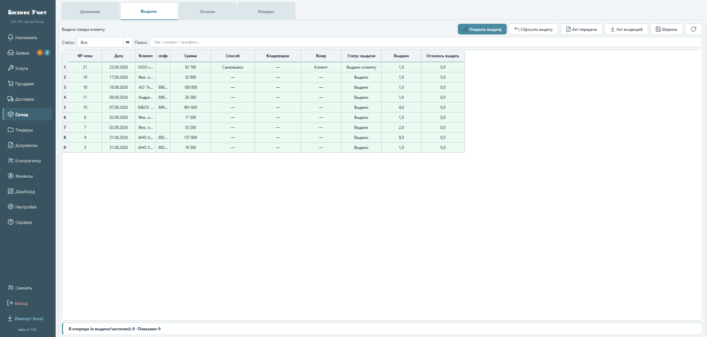Select the cell with sum 157 800
707x337 pixels.
pos(190,138)
